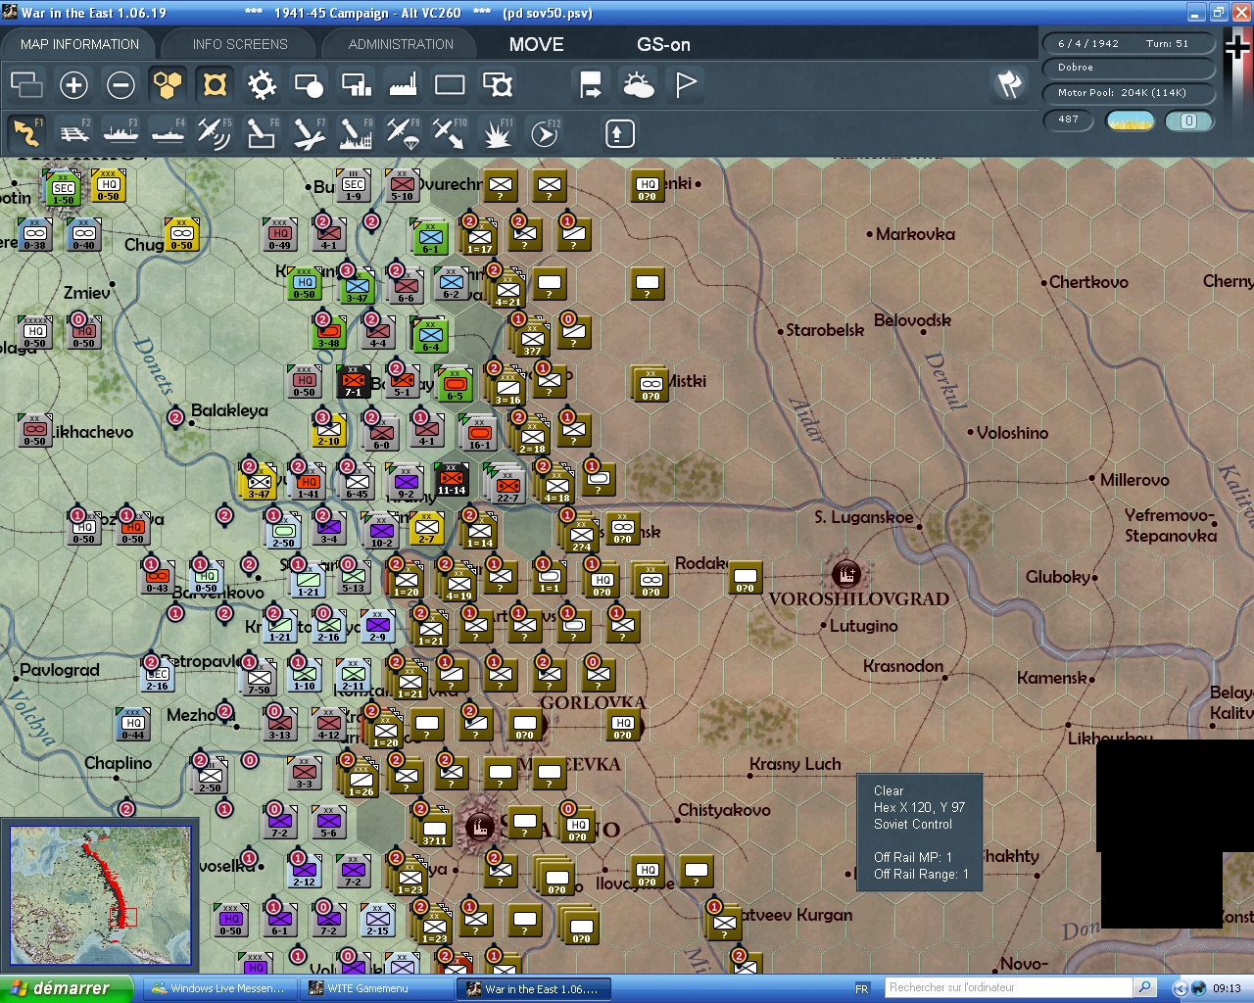Click the Motor Pool 204K display

point(1129,93)
